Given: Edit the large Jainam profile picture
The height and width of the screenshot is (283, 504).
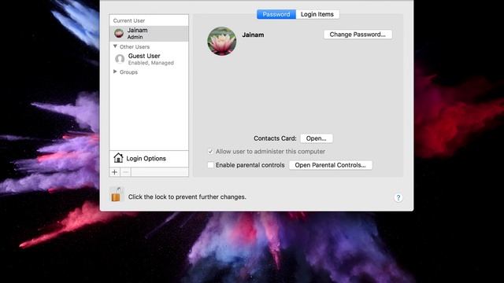Looking at the screenshot, I should [222, 41].
